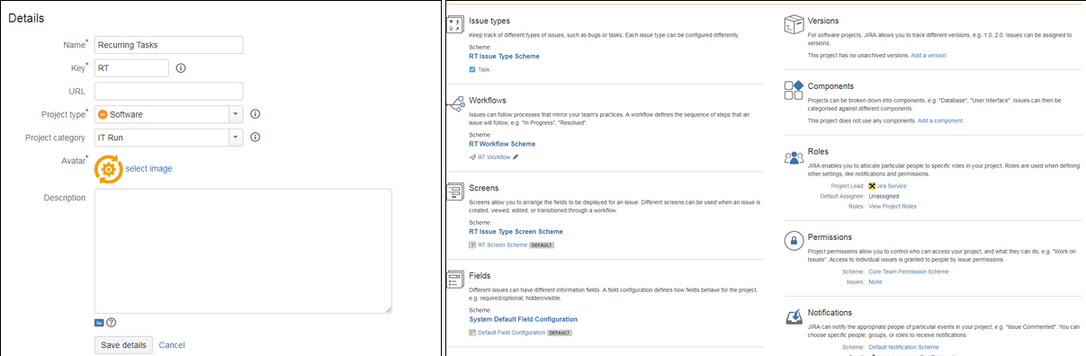1086x356 pixels.
Task: Click the icon beside Default Field Configuration
Action: pyautogui.click(x=472, y=333)
